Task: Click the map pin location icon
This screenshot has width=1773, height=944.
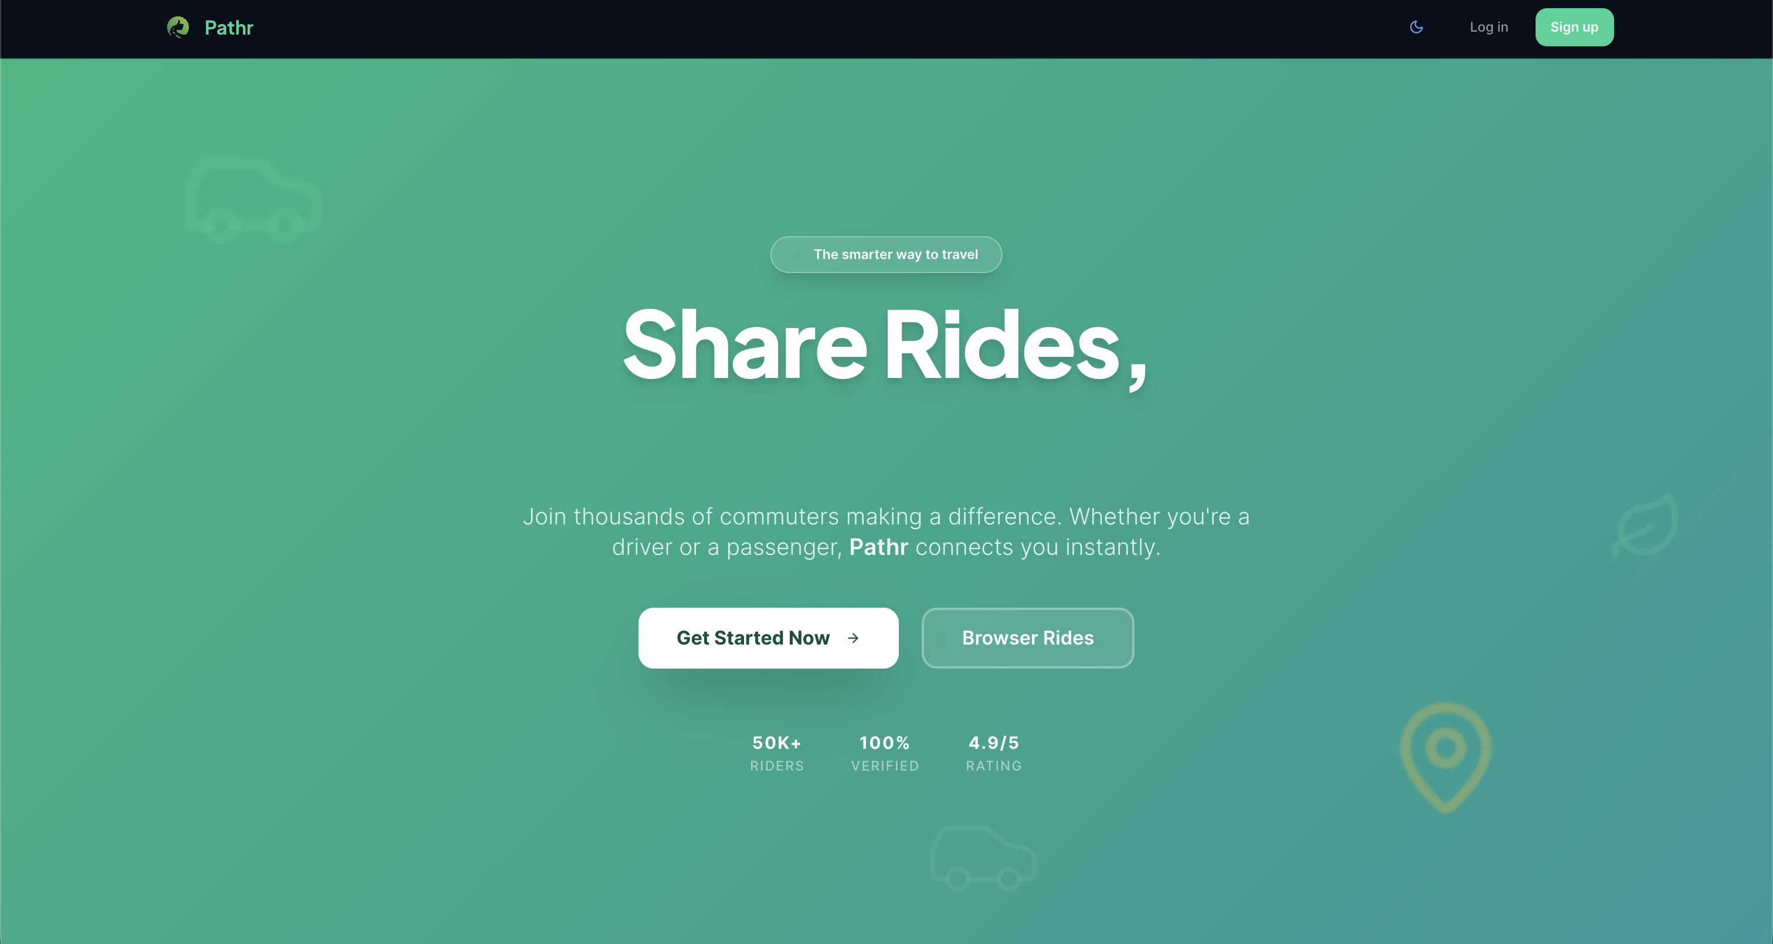Action: click(1445, 757)
